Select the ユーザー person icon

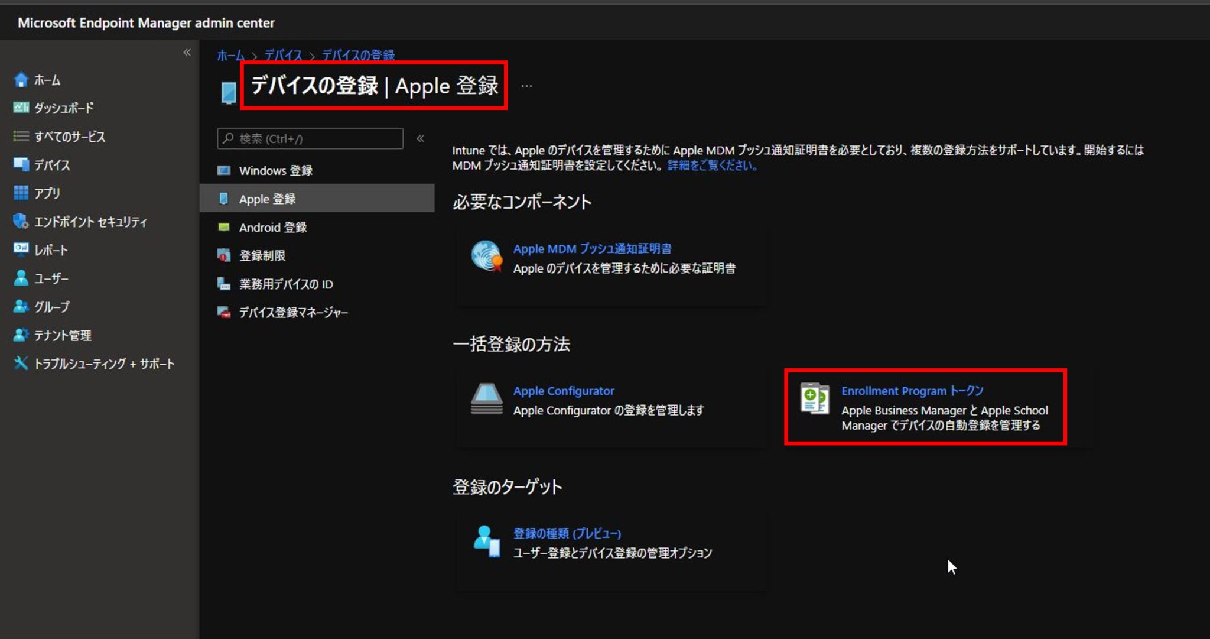tap(21, 278)
